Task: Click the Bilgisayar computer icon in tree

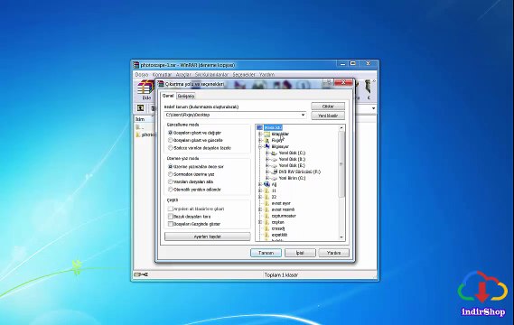Action: tap(267, 146)
